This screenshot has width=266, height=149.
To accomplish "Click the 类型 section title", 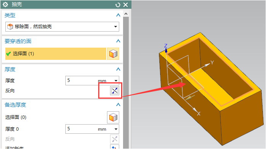I will [x=10, y=15].
